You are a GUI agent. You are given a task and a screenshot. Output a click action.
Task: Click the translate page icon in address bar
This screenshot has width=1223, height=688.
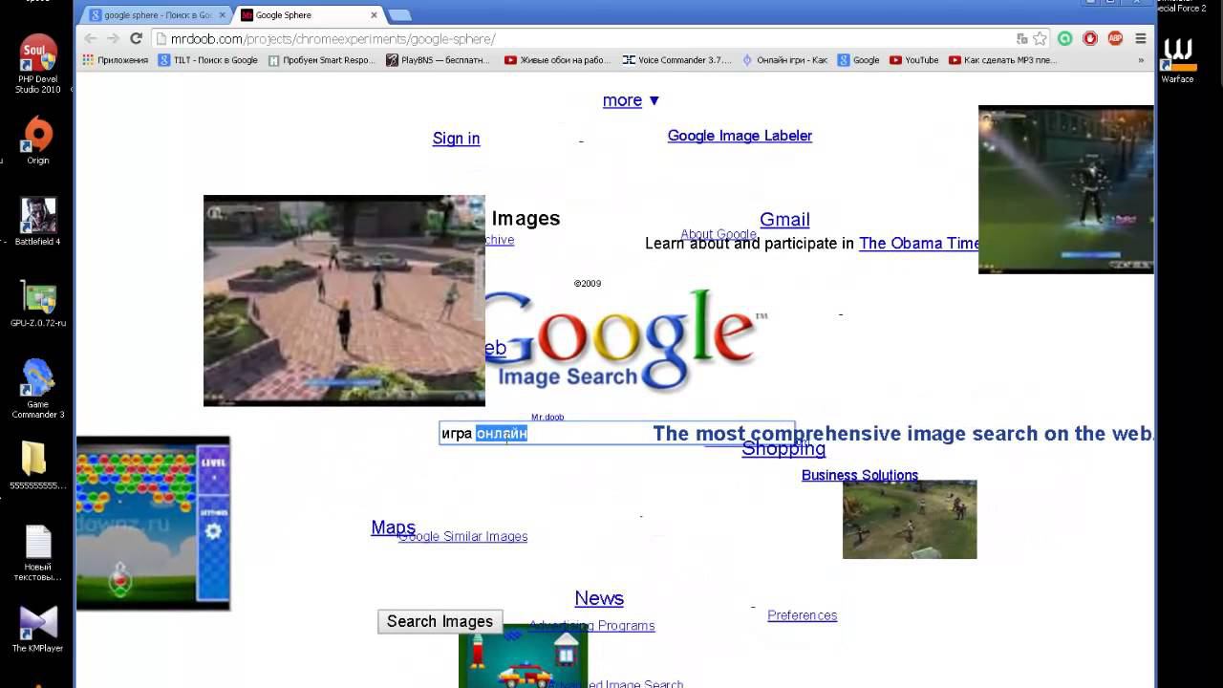point(1021,39)
